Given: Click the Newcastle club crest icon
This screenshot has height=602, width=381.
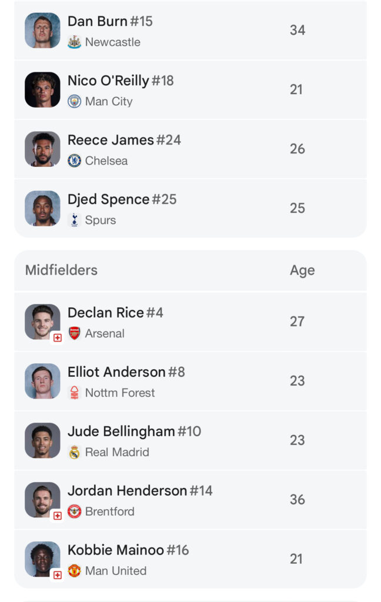Looking at the screenshot, I should pyautogui.click(x=74, y=42).
